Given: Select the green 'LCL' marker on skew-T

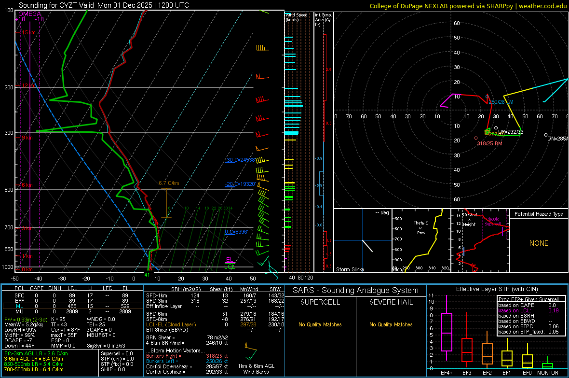Looking at the screenshot, I should 230,266.
